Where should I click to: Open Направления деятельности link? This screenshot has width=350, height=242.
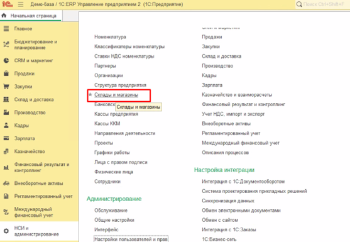tap(125, 133)
